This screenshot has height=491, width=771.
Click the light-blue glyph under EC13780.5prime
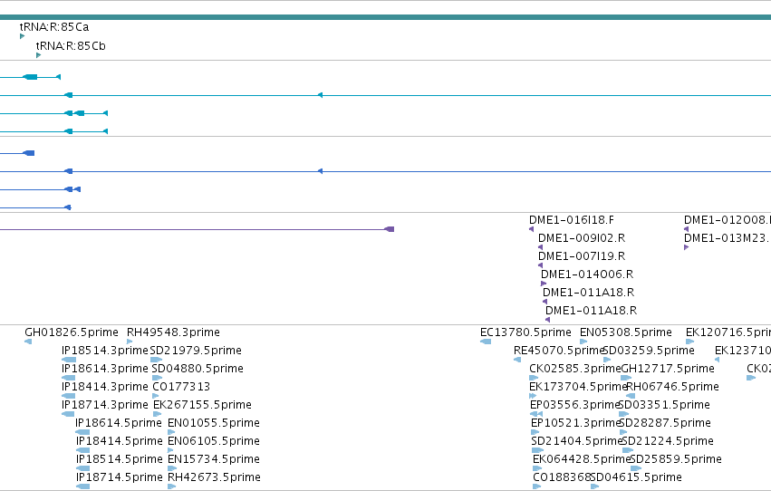click(x=486, y=342)
